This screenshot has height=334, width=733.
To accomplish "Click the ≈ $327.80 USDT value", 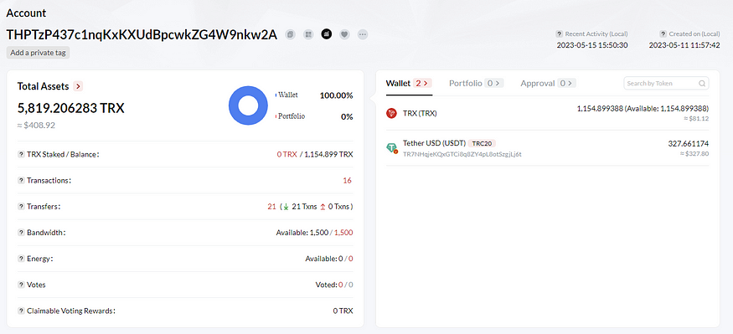I will pos(694,154).
